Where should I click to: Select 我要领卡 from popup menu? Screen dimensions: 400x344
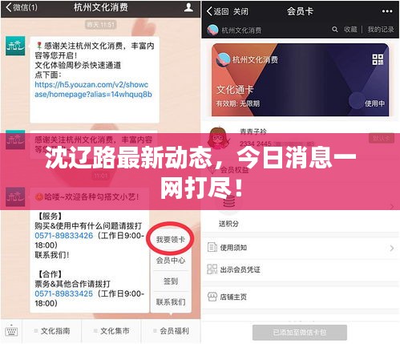tap(171, 239)
